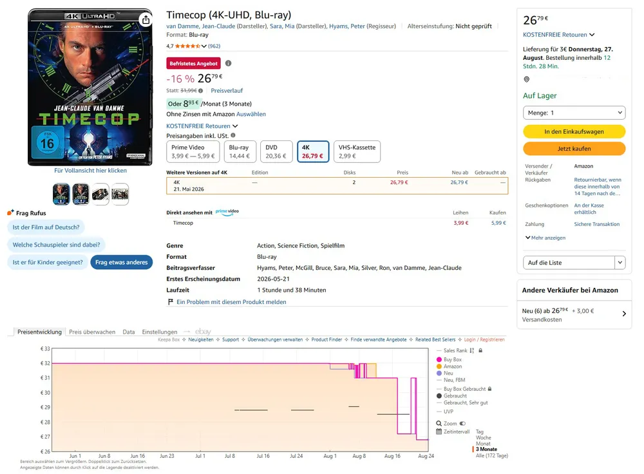Click the Zoom magnifier icon in Keepa
Image resolution: width=644 pixels, height=474 pixels.
coord(439,424)
